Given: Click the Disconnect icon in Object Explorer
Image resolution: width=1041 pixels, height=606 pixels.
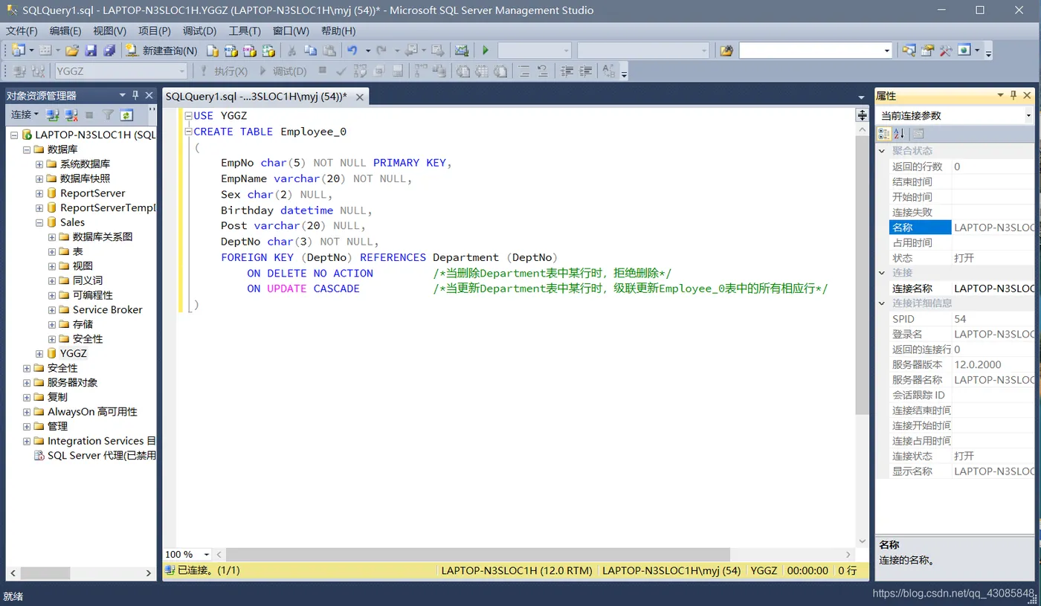Looking at the screenshot, I should coord(71,115).
